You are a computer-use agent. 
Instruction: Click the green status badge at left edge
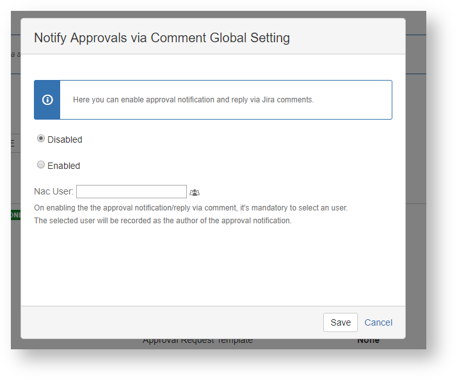tap(15, 215)
